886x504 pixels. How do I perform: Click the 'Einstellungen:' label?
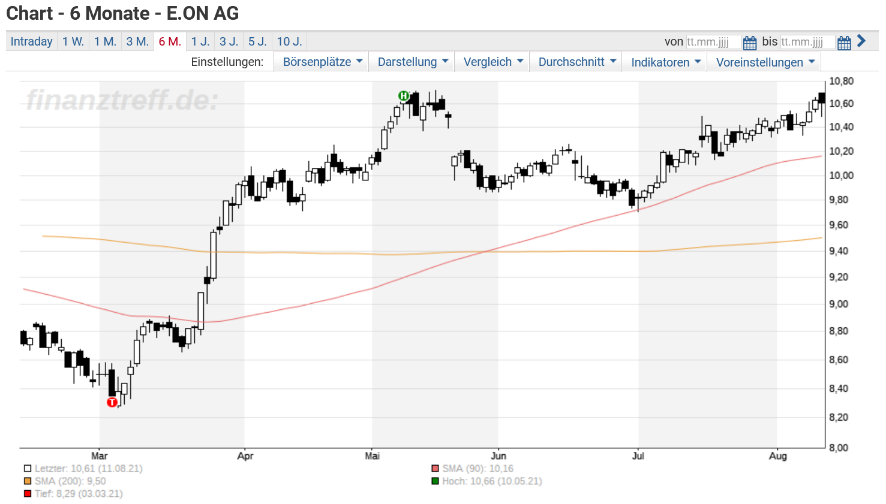coord(227,62)
